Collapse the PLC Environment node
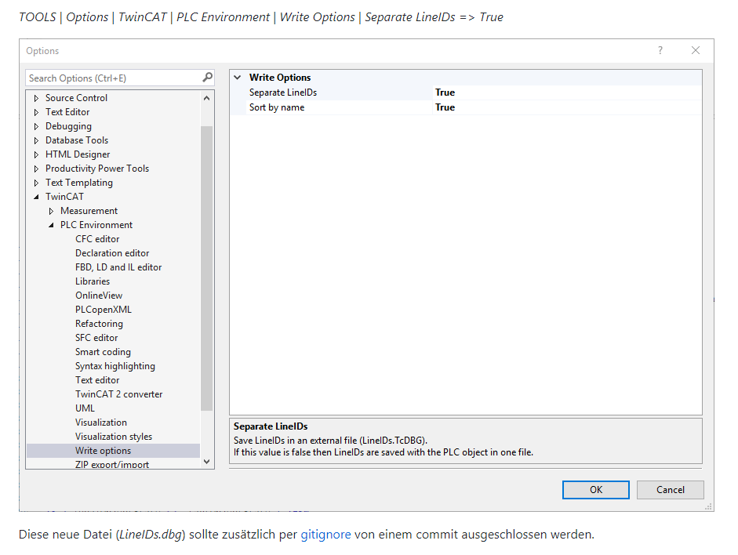738x555 pixels. (51, 225)
